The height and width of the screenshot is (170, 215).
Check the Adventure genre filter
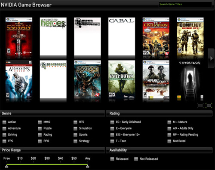click(x=4, y=128)
